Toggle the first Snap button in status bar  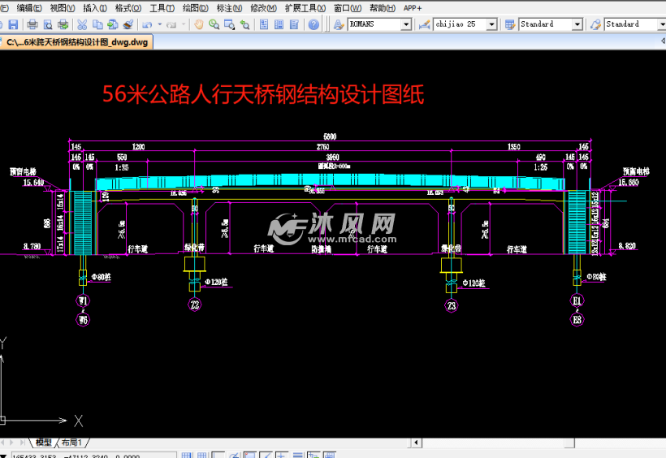(186, 455)
